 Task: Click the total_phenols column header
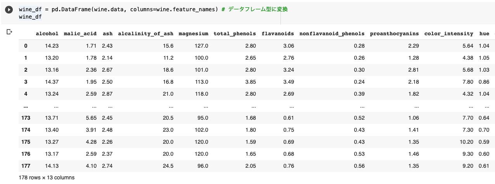pyautogui.click(x=235, y=34)
